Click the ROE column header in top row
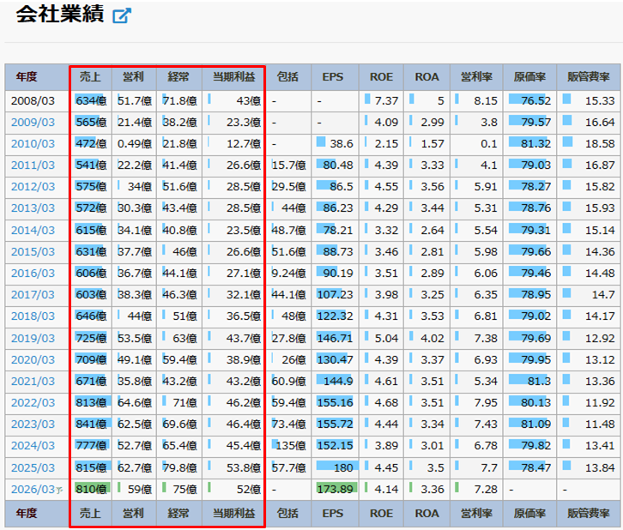Image resolution: width=623 pixels, height=530 pixels. pos(381,77)
